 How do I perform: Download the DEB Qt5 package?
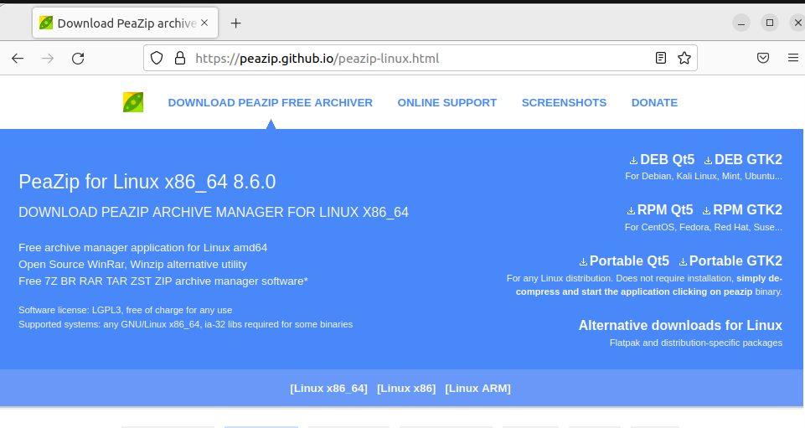click(x=662, y=160)
